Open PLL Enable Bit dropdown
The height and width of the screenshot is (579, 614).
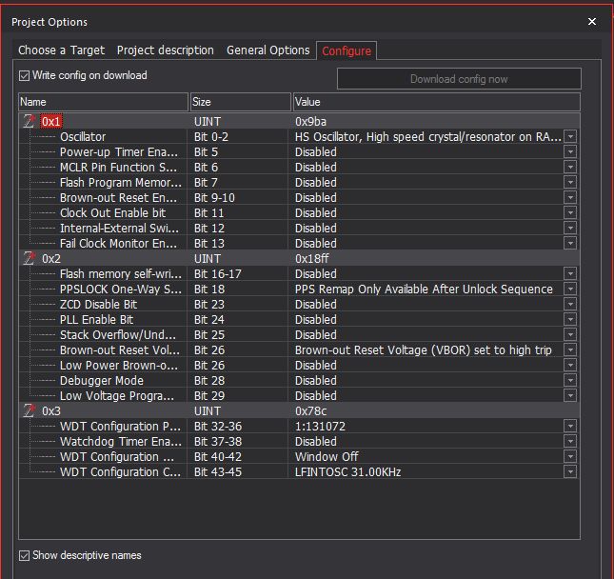[x=570, y=320]
